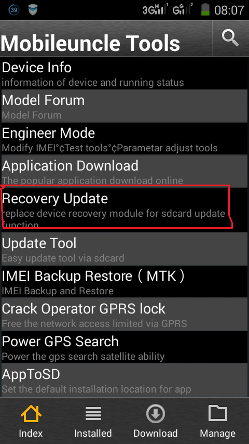249x444 pixels.
Task: Launch Update Tool via sdcard
Action: pyautogui.click(x=125, y=249)
